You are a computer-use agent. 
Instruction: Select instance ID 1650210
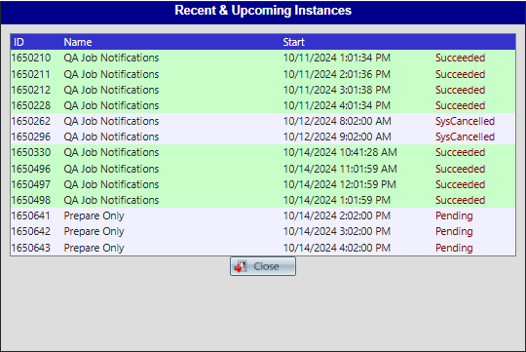tap(31, 58)
